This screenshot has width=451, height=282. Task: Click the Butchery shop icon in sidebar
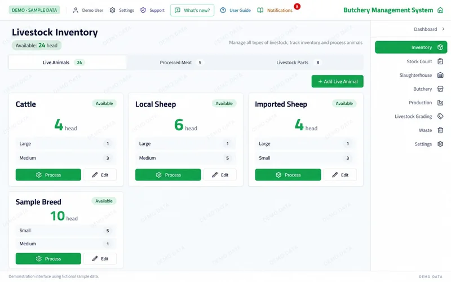pyautogui.click(x=440, y=89)
